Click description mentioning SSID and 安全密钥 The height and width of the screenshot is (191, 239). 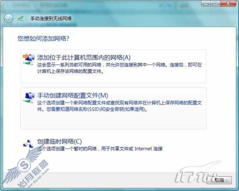click(x=119, y=106)
